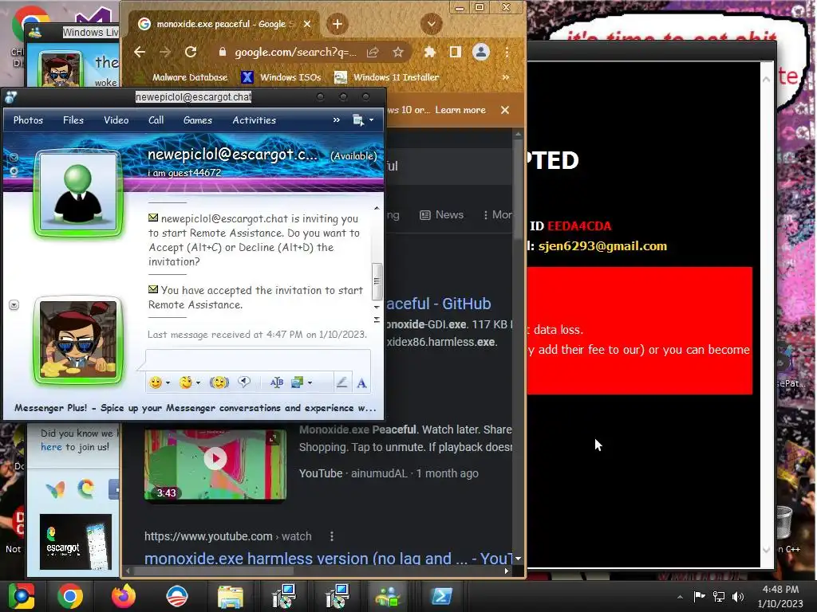817x612 pixels.
Task: Send a nudge with the shaking face icon
Action: (219, 382)
